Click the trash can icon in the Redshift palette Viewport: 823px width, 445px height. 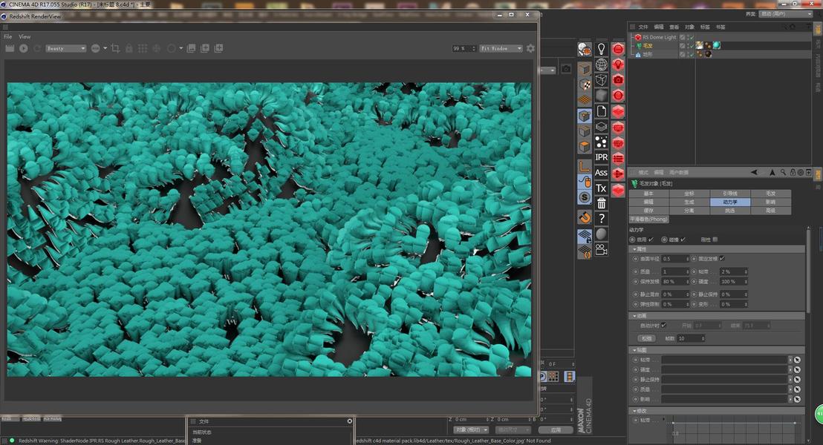pos(602,203)
